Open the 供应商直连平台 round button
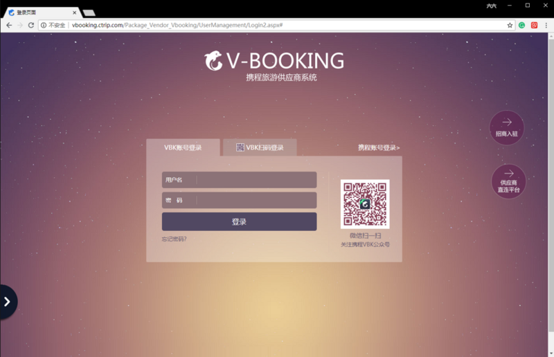The image size is (554, 357). tap(508, 181)
